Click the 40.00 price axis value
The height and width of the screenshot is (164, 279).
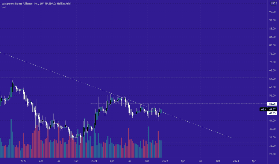click(272, 129)
